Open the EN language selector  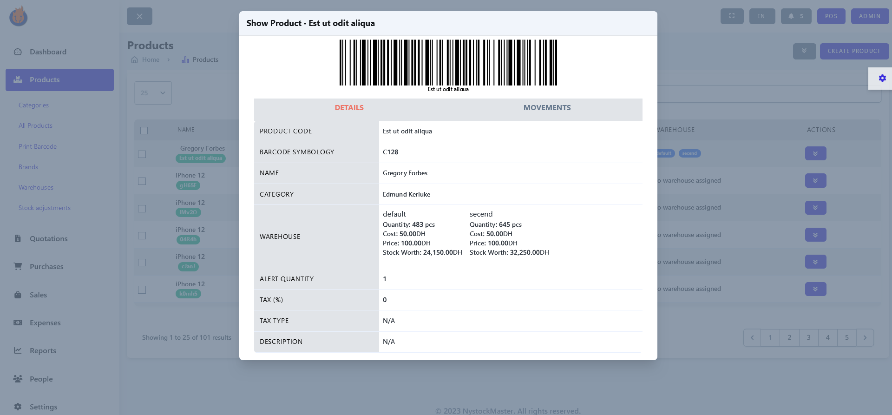[x=762, y=16]
